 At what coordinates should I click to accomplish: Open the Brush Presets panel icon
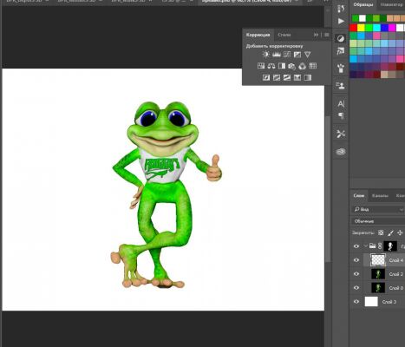click(341, 69)
